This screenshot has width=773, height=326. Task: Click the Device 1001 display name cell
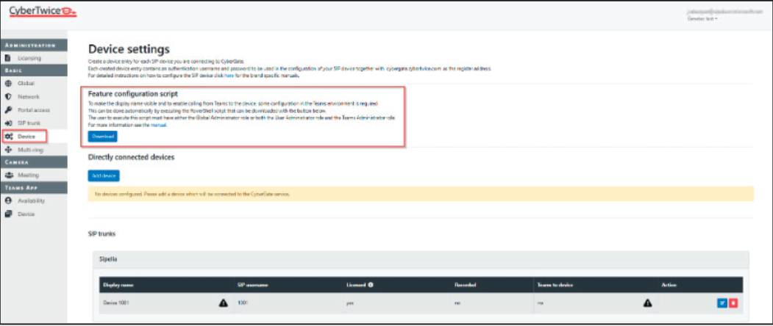(x=117, y=303)
